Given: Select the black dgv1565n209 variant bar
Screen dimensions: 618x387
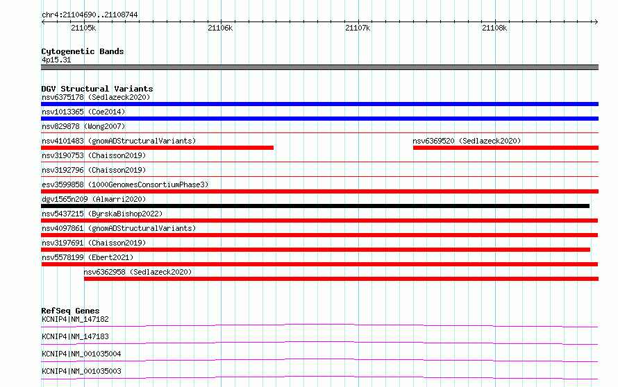Looking at the screenshot, I should [315, 206].
